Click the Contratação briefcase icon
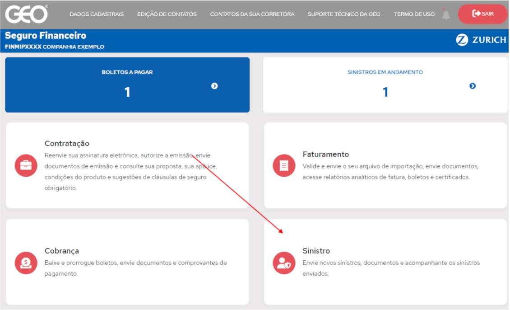Screen dimensions: 510x310 tap(26, 165)
